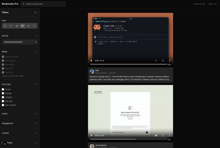
Task: Open fullscreen for Olivia Moore's video
Action: tap(163, 135)
